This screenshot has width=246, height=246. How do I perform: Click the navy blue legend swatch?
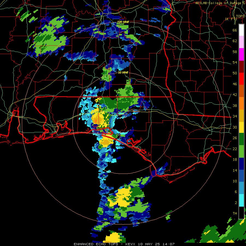point(241,164)
